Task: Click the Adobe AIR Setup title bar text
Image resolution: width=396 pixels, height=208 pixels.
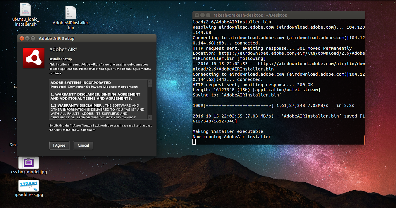Action: [56, 38]
